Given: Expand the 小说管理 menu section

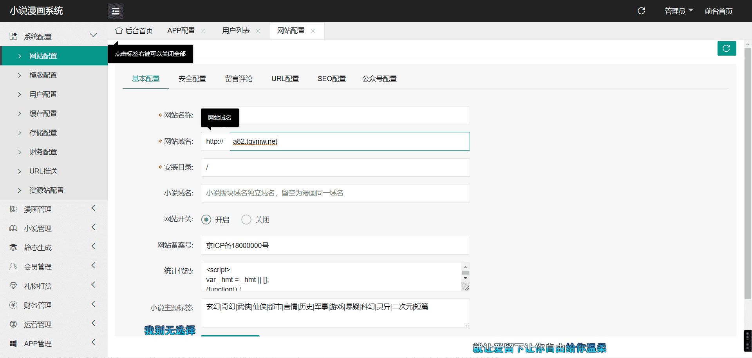Looking at the screenshot, I should tap(93, 228).
